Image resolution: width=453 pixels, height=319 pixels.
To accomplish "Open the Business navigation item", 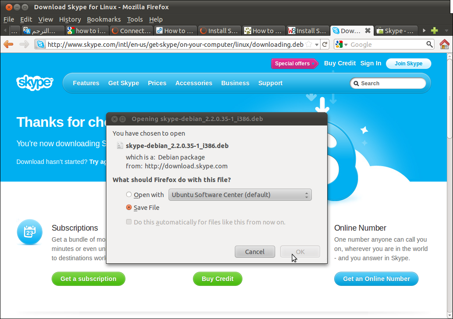I will click(x=235, y=83).
